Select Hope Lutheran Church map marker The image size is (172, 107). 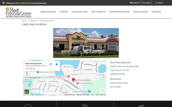[38, 72]
